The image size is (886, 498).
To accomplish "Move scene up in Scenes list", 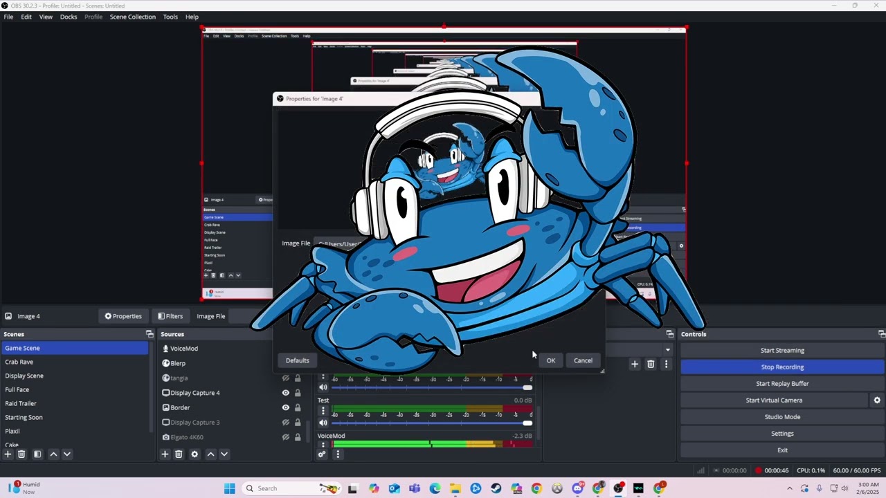I will pyautogui.click(x=53, y=454).
